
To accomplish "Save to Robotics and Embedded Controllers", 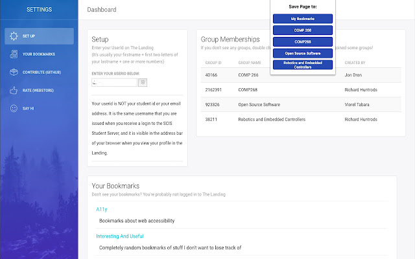I will click(303, 64).
